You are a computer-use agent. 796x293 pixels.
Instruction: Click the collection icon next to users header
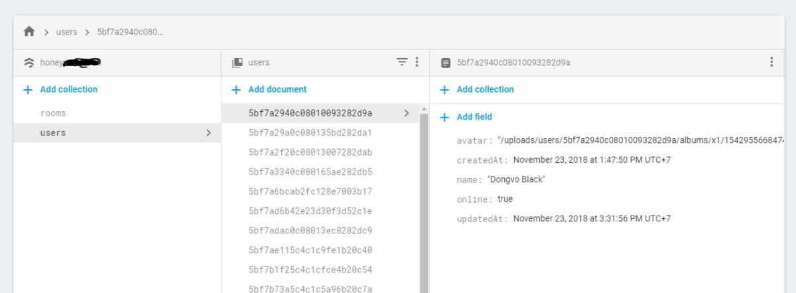click(237, 63)
